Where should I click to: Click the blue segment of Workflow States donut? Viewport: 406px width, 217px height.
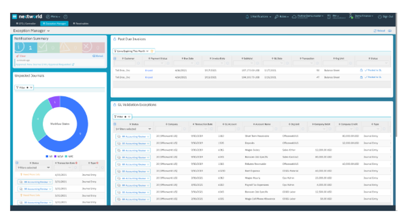click(80, 134)
